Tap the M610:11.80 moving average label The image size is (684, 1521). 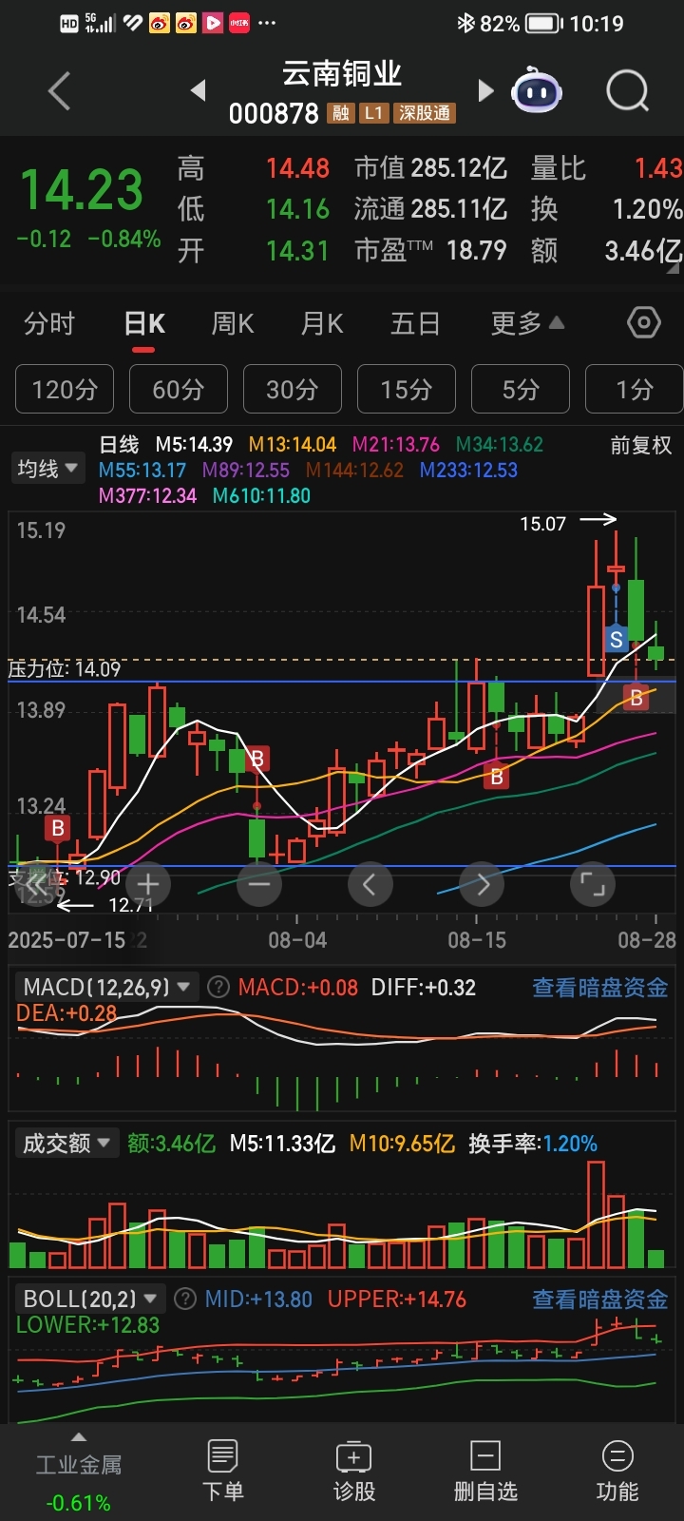pyautogui.click(x=261, y=495)
